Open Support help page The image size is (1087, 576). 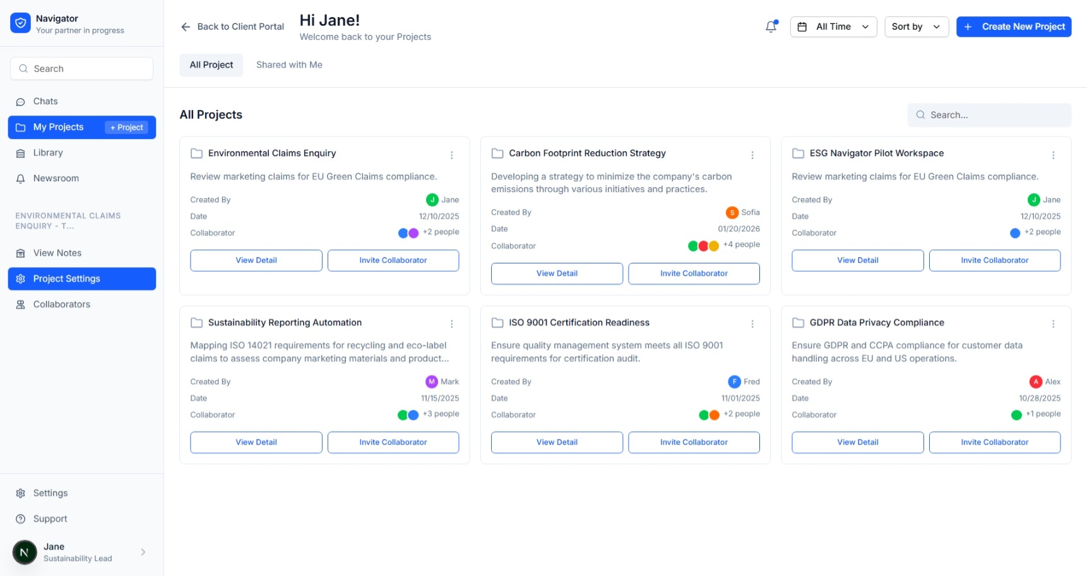(50, 519)
